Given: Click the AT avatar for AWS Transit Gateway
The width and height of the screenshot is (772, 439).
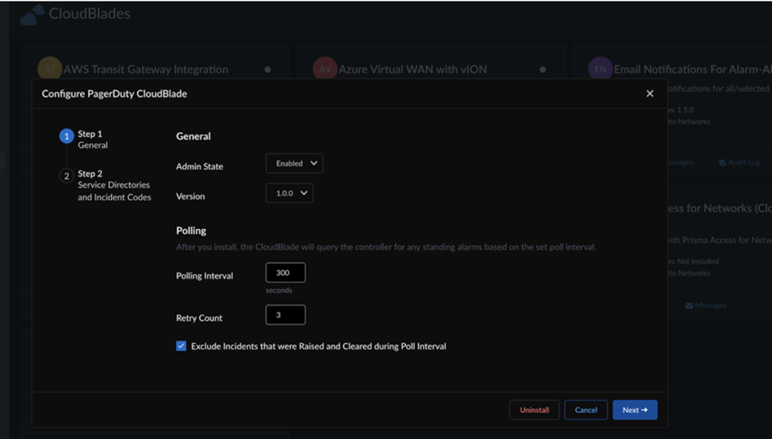Looking at the screenshot, I should [49, 69].
